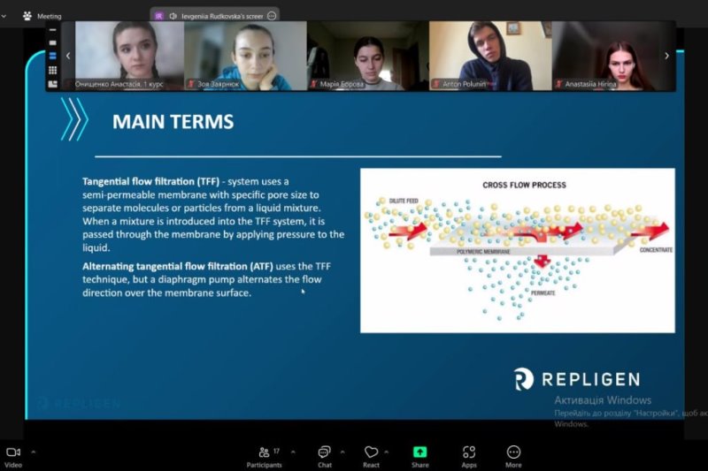Open the Apps panel

[x=469, y=457]
